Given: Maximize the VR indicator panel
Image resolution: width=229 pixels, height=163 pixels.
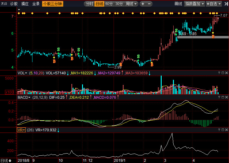Looking at the screenshot, I should click(x=223, y=130).
